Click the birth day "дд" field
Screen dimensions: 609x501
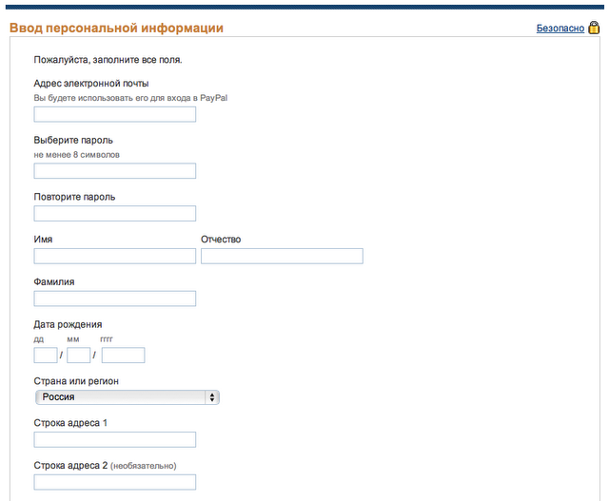pyautogui.click(x=46, y=356)
